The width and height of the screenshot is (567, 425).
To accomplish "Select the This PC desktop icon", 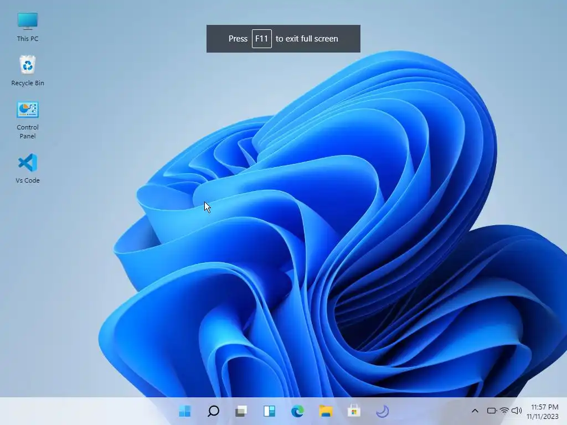I will [x=28, y=27].
